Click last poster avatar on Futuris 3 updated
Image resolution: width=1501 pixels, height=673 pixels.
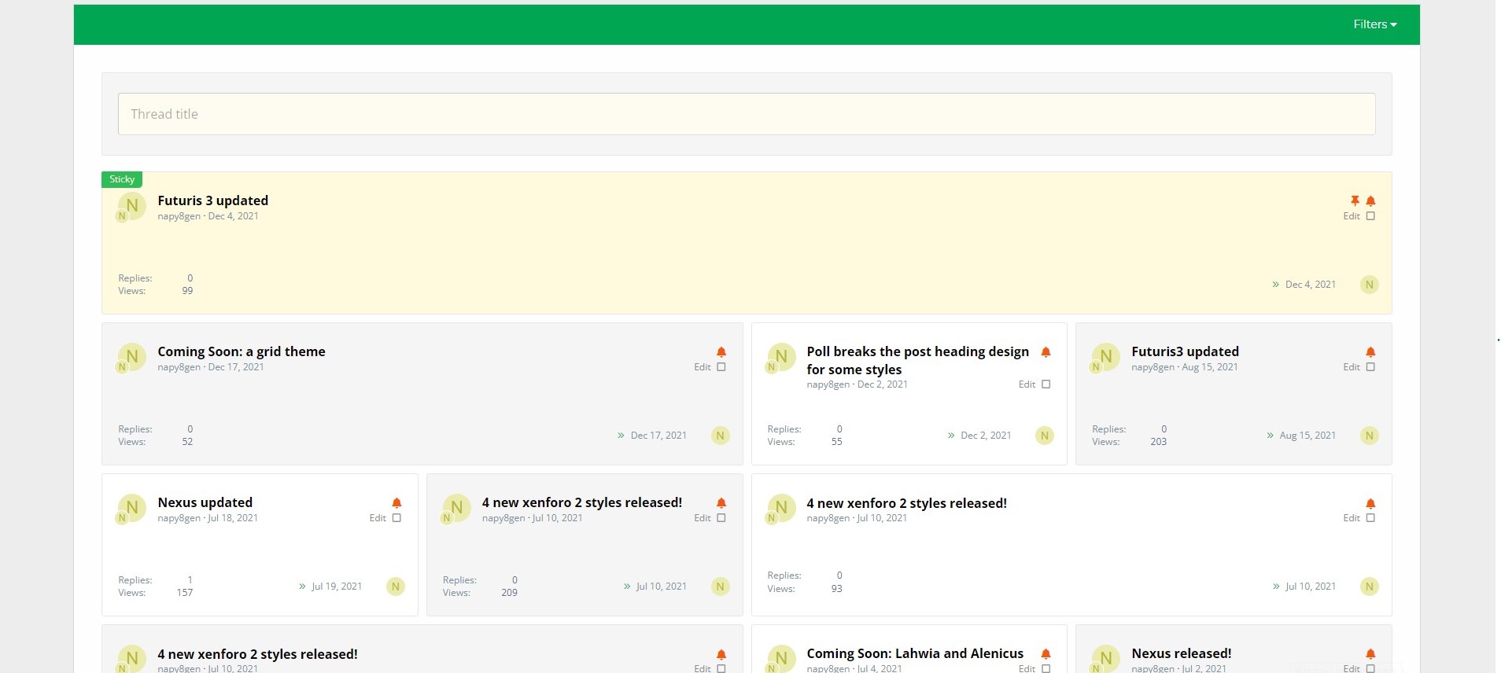click(x=1370, y=285)
